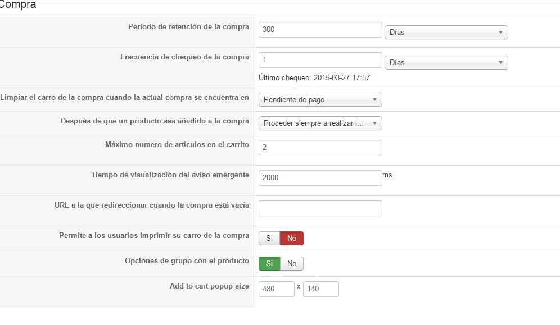Viewport: 560px width, 325px height.
Task: Click the empty cart redirect URL field
Action: coord(320,208)
